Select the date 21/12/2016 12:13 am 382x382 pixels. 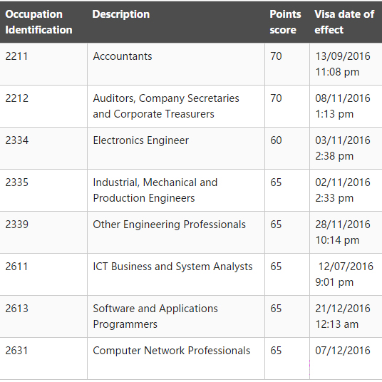coord(343,316)
